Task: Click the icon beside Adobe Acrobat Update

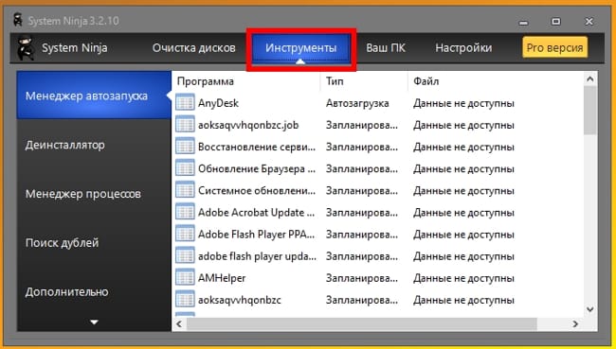Action: 185,212
